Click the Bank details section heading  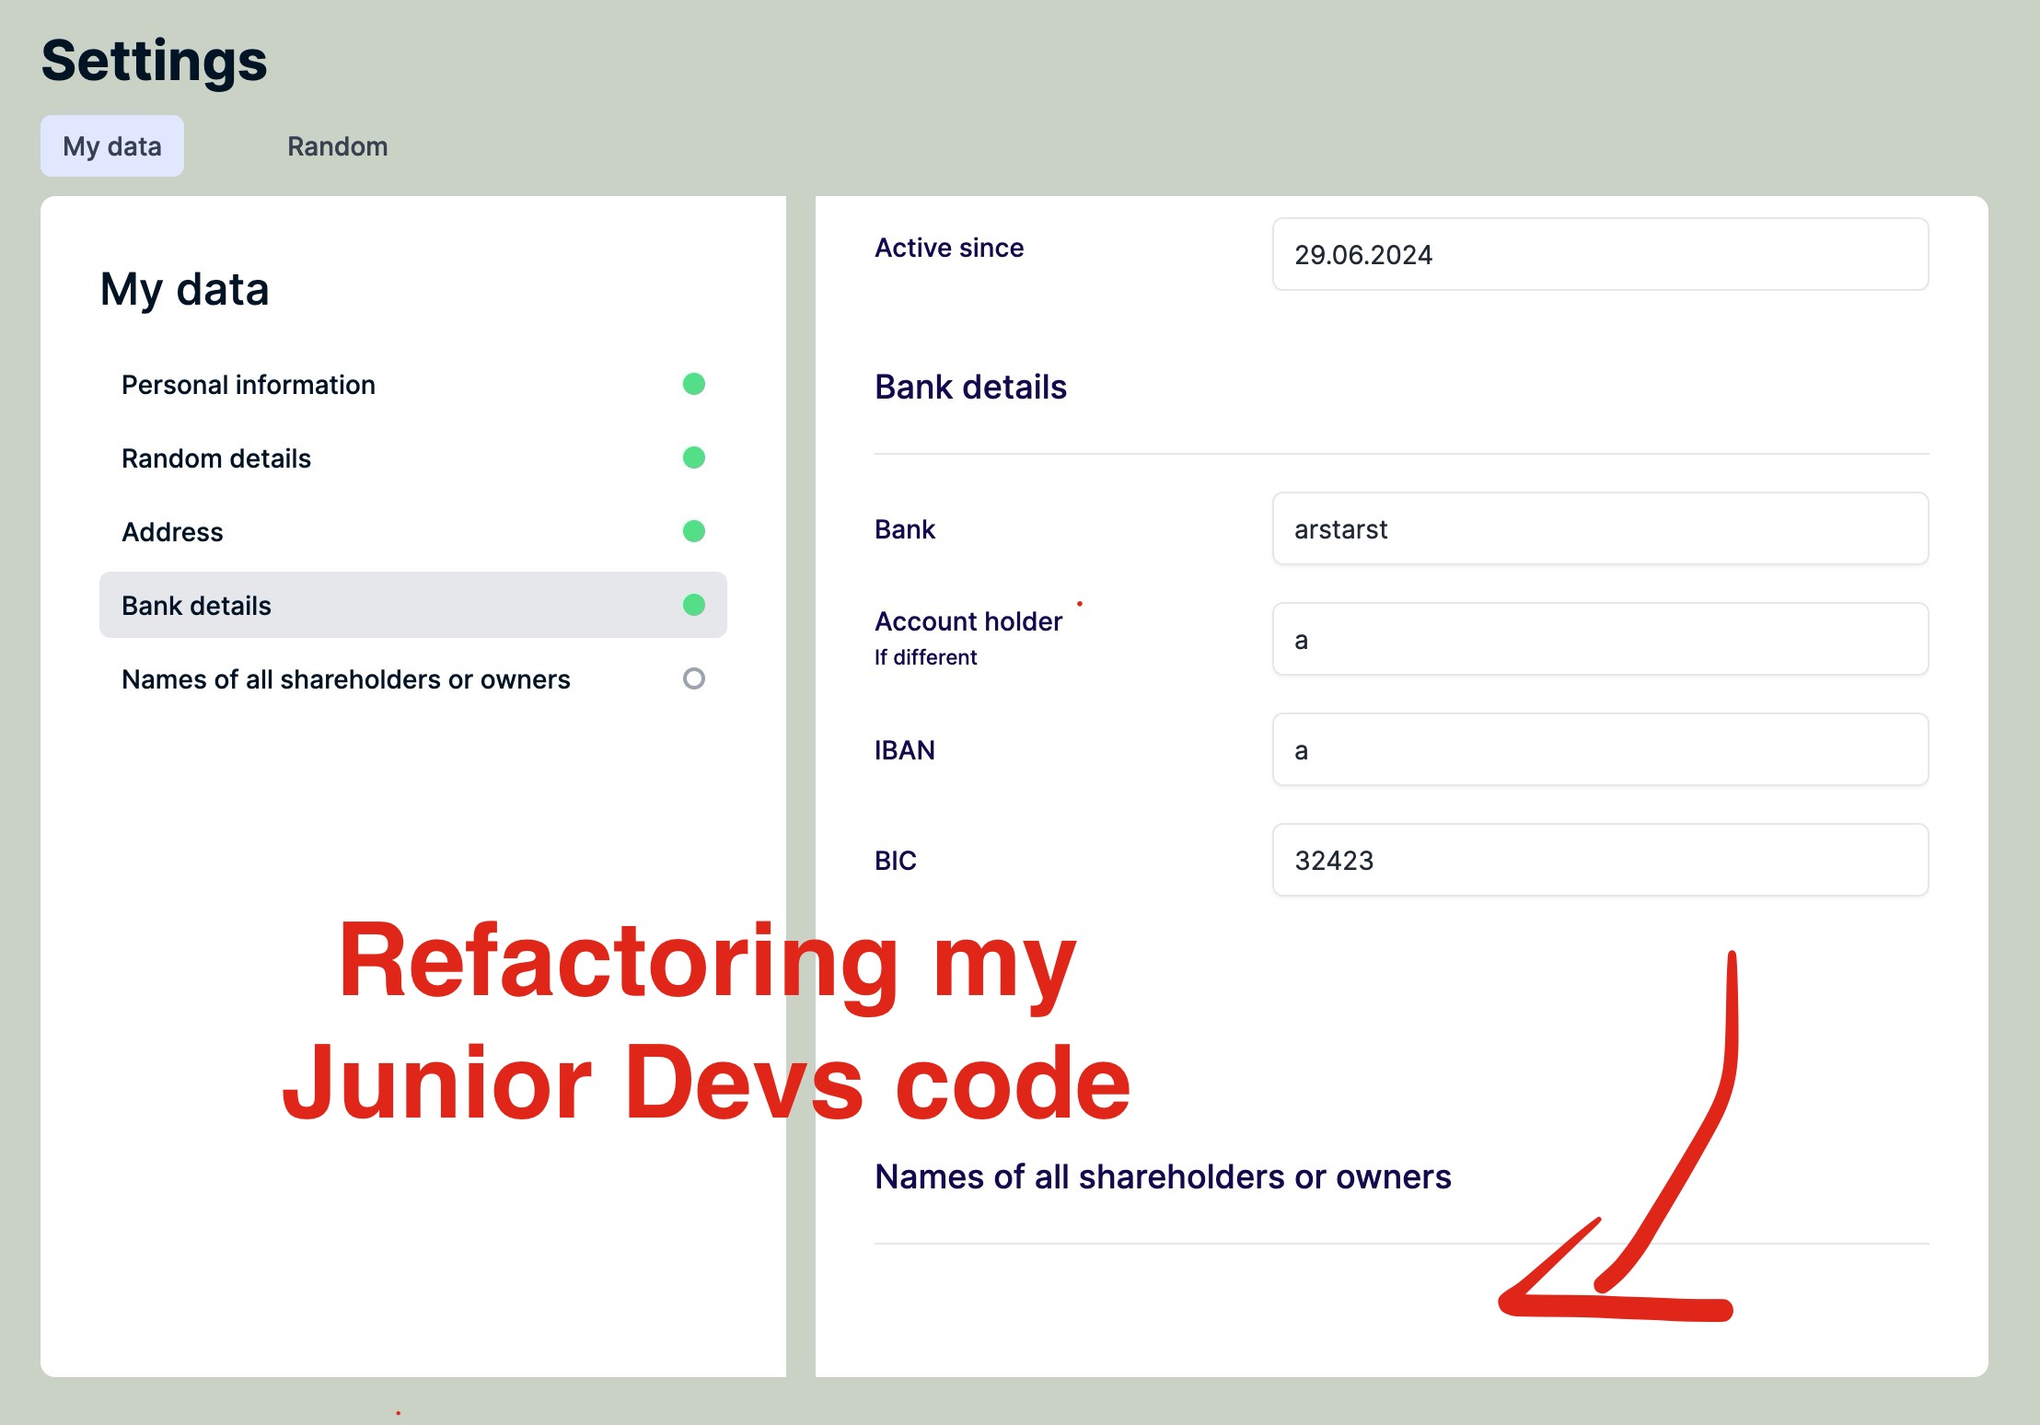tap(970, 388)
